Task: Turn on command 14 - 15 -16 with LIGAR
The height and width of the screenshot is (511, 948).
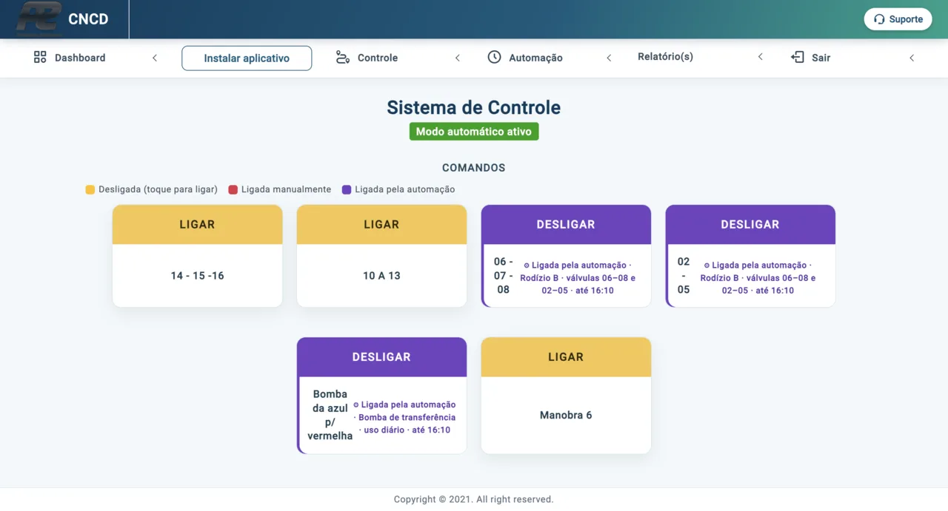Action: coord(197,225)
